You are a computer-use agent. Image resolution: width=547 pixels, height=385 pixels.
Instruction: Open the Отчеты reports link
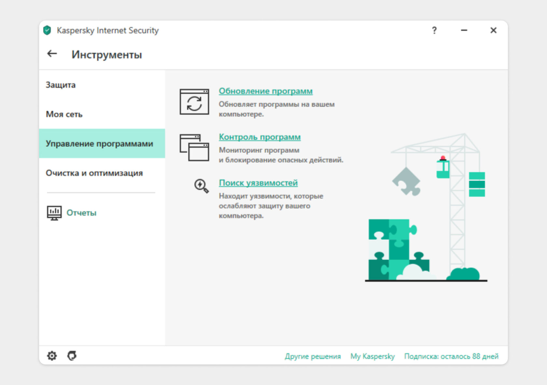81,213
